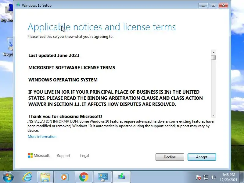Image resolution: width=244 pixels, height=183 pixels.
Task: Open the Support link
Action: click(x=64, y=156)
